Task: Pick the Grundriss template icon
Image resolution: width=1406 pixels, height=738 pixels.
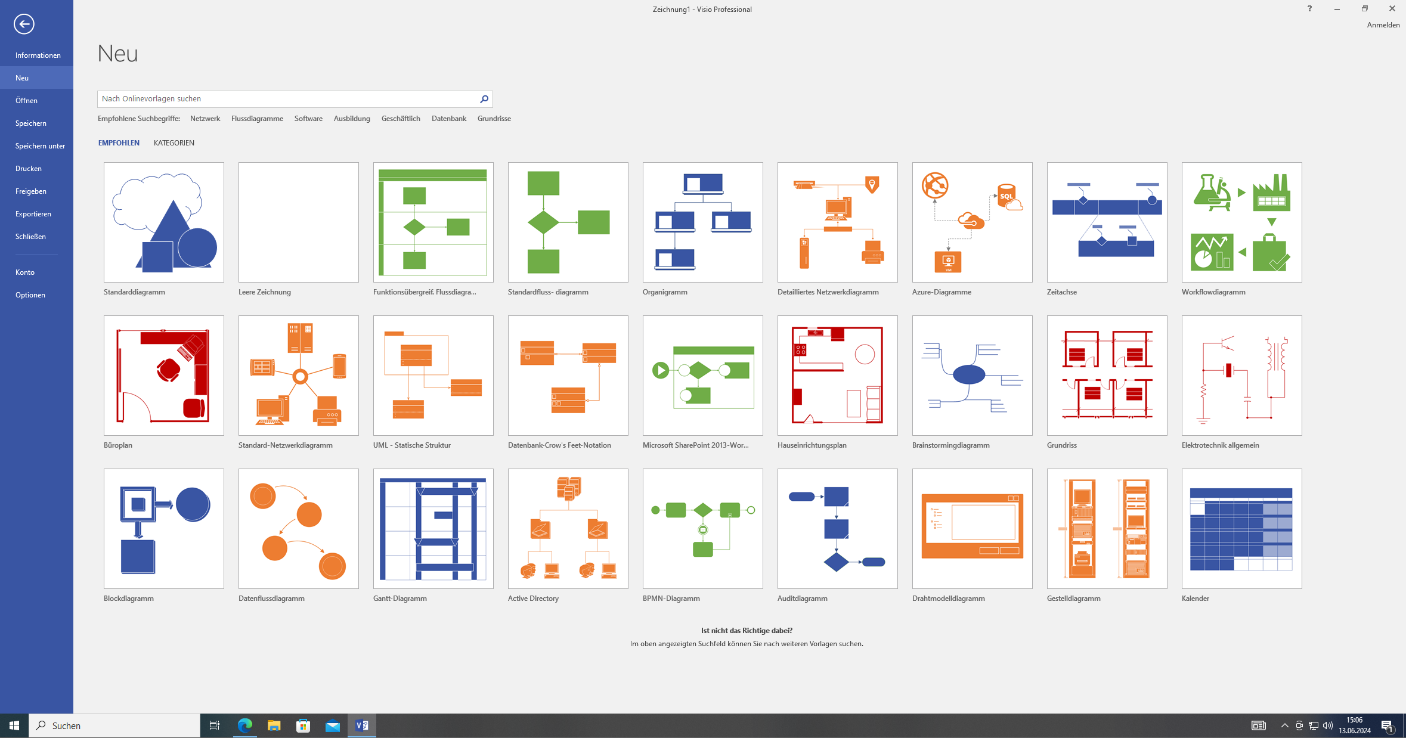Action: coord(1107,376)
